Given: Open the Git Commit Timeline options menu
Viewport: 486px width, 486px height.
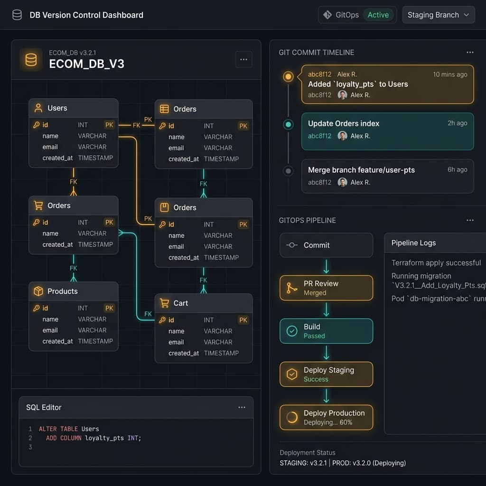Looking at the screenshot, I should point(470,52).
